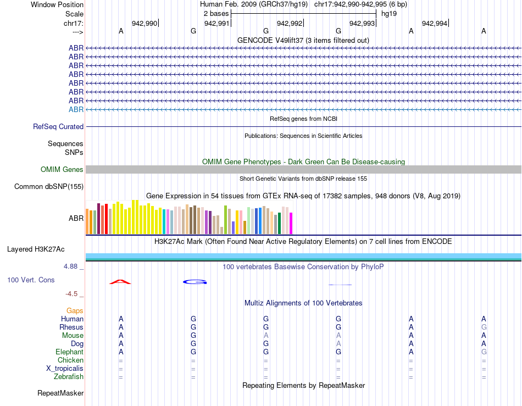Screen dimensions: 522x406
Task: Click the 4.88 upper scale value
Action: (x=70, y=266)
